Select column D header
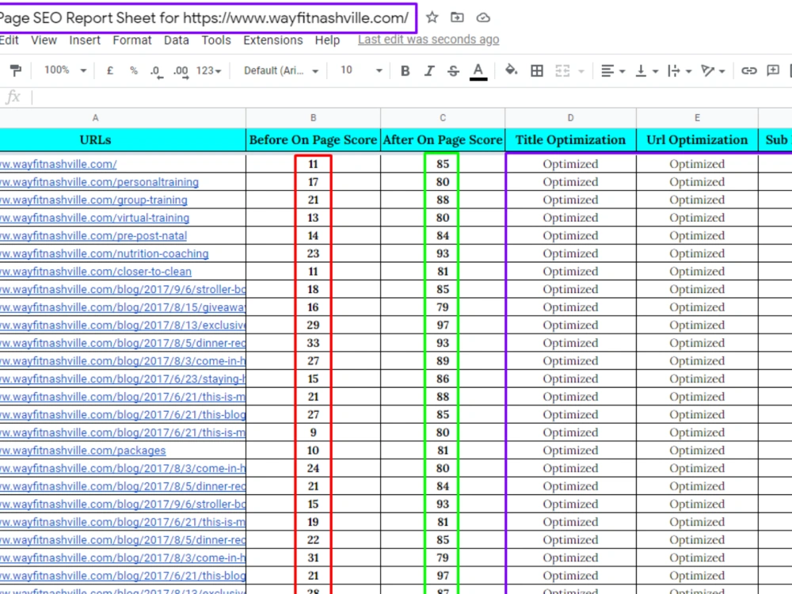Screen dimensions: 792x594 coord(570,118)
